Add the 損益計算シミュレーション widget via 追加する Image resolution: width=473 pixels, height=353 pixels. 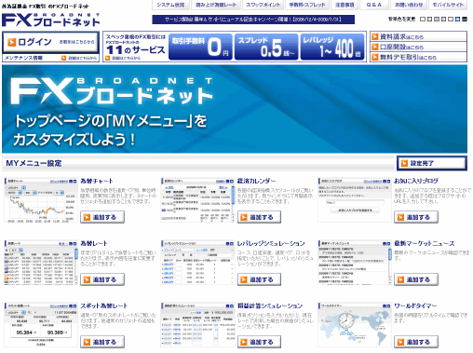coord(259,342)
